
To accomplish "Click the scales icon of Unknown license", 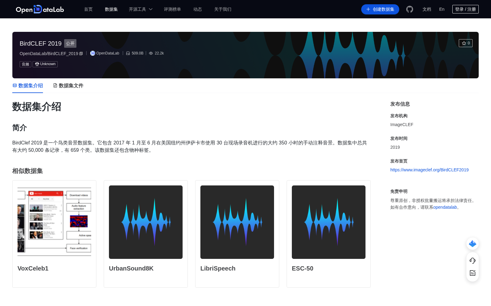I will coord(37,64).
